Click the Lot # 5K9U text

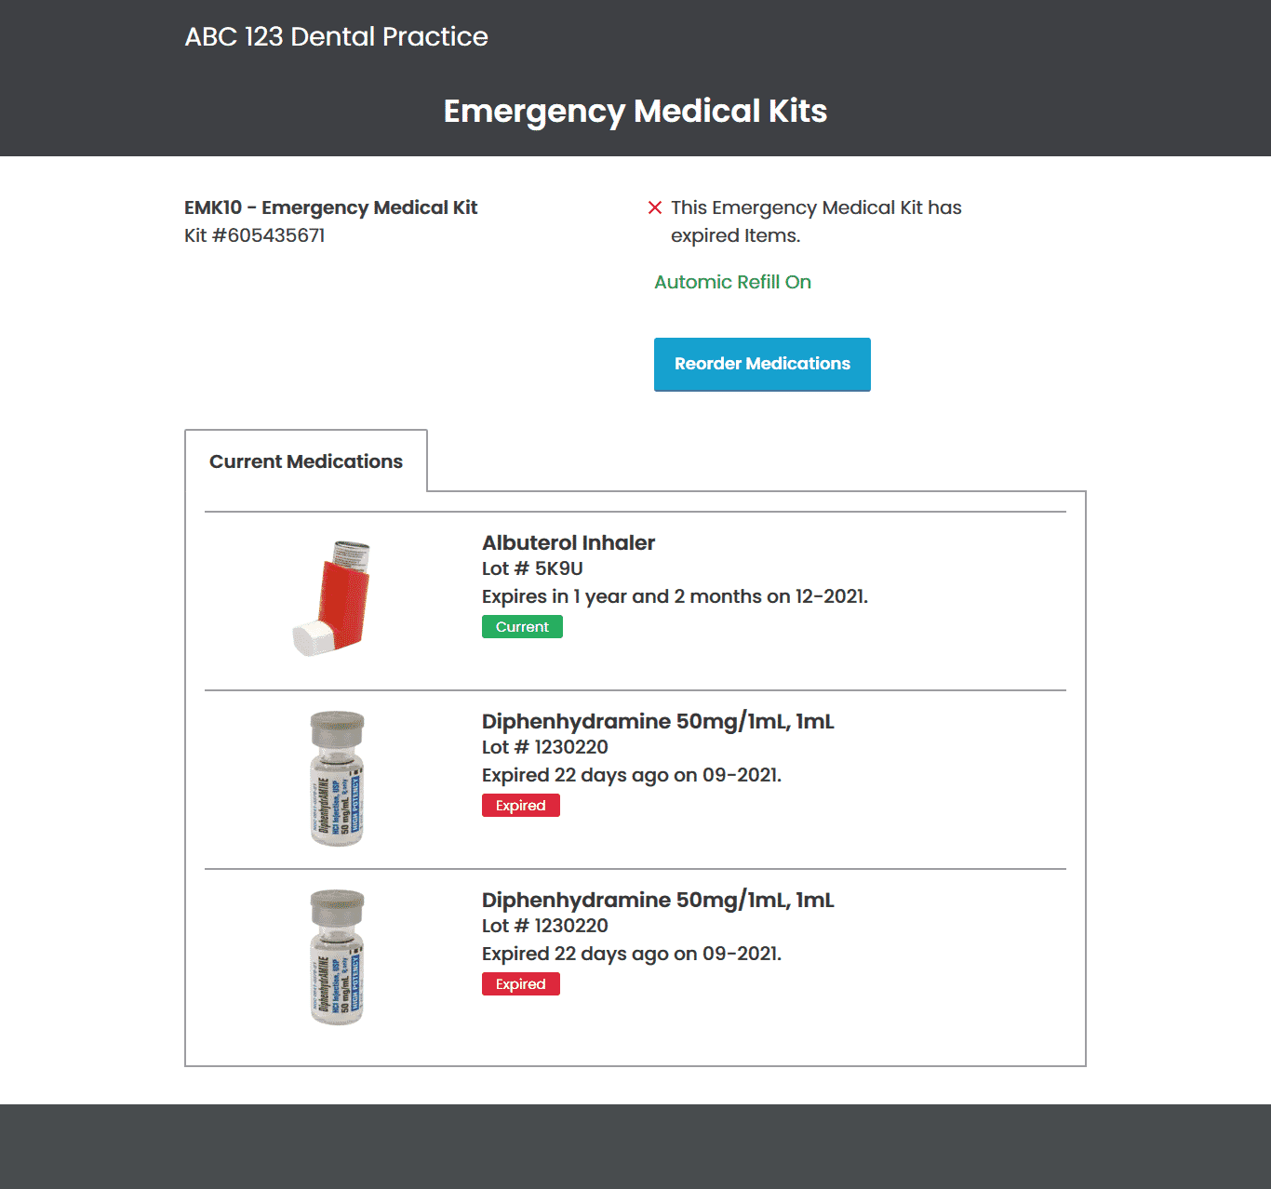coord(532,568)
